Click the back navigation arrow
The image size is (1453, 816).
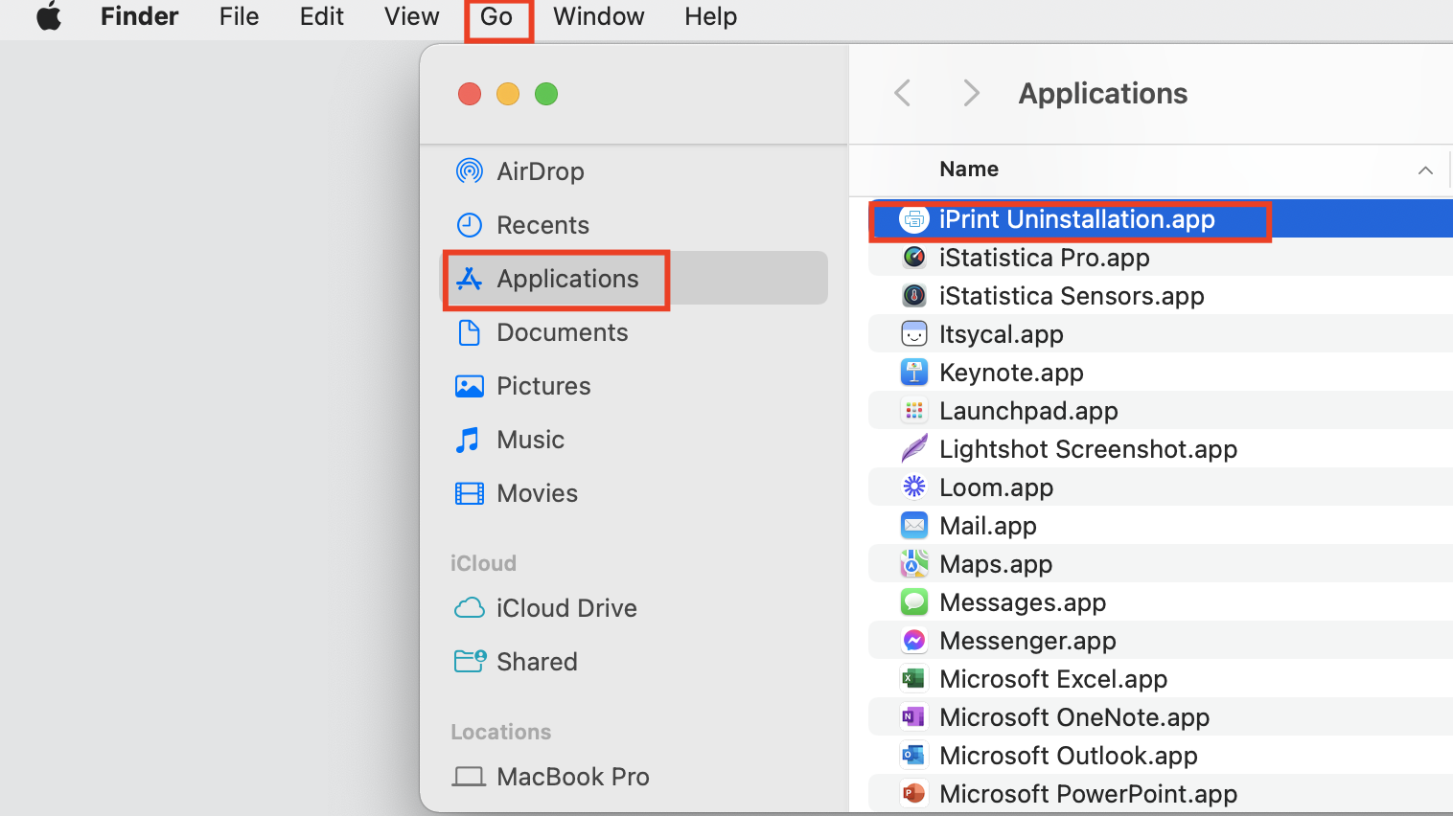(902, 93)
